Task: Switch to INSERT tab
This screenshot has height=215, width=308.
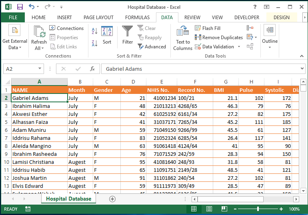Action: coord(64,18)
